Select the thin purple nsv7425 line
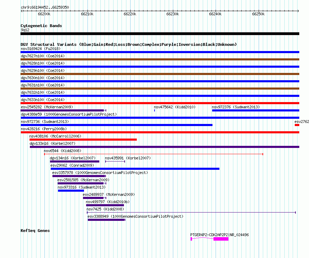 pyautogui.click(x=191, y=213)
